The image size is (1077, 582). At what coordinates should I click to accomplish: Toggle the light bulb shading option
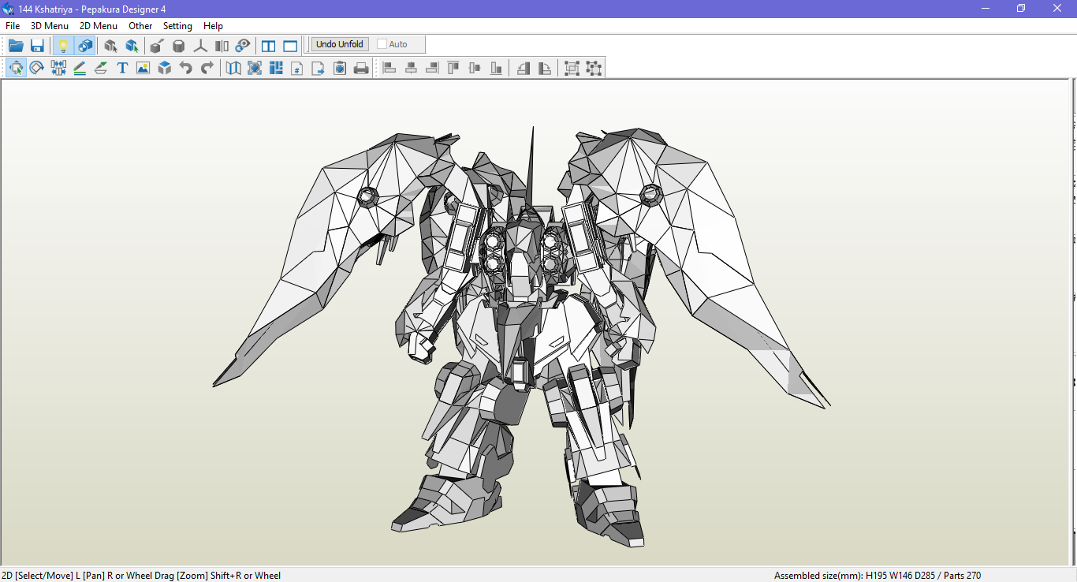(63, 45)
